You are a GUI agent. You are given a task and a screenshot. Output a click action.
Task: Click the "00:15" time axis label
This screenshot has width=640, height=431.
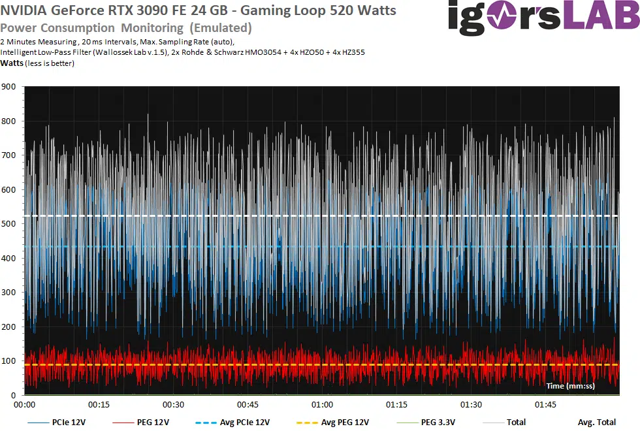(99, 404)
